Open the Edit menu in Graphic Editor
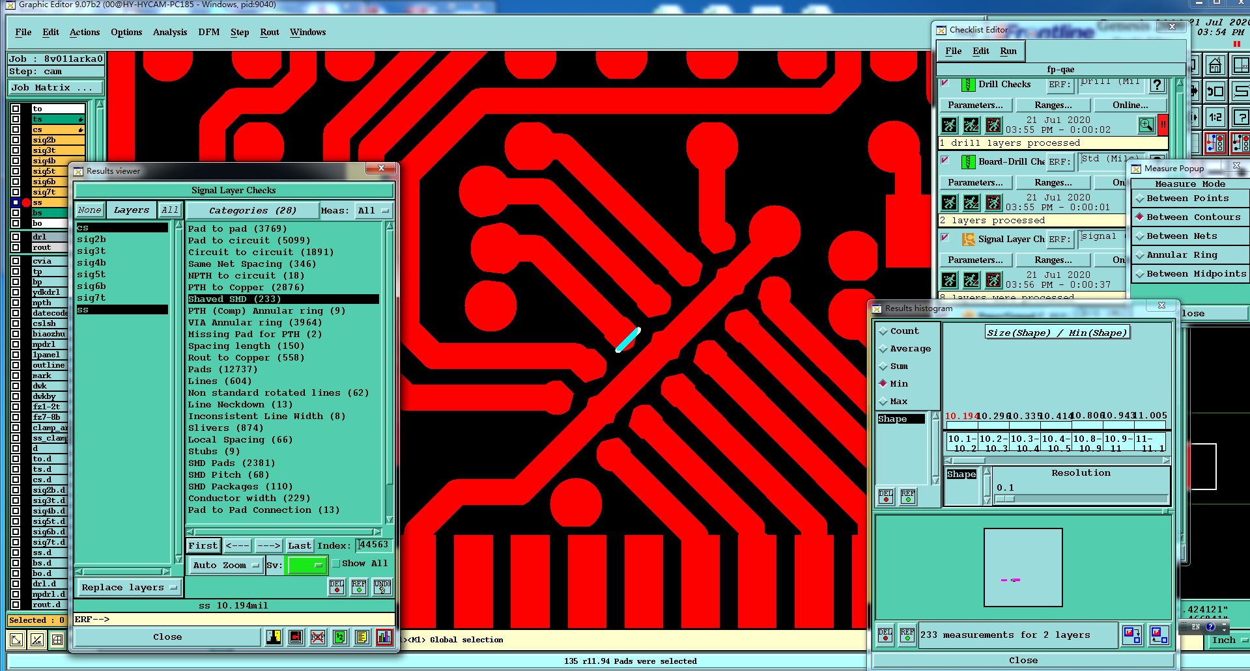 click(51, 33)
